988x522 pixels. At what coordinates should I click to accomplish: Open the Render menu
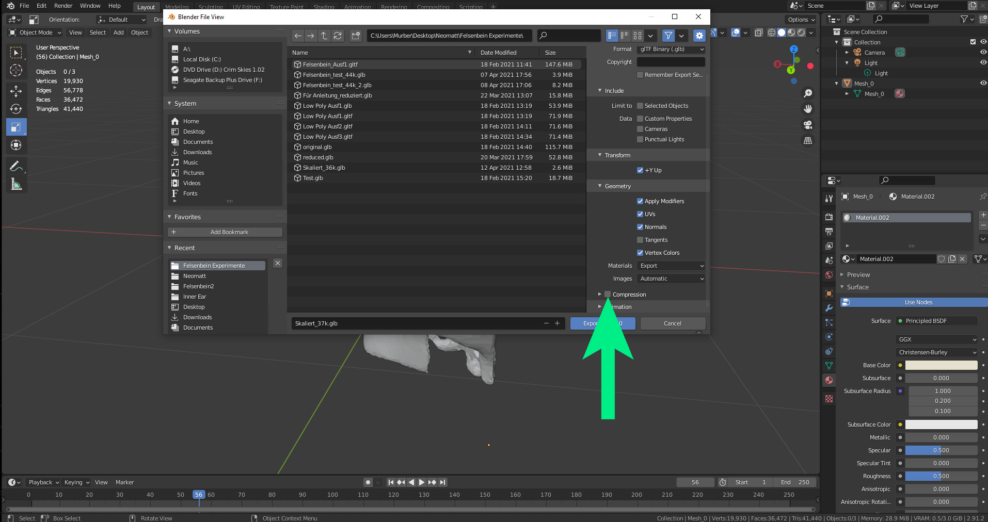click(x=63, y=6)
